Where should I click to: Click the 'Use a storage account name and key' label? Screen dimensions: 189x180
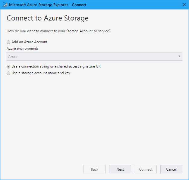(x=41, y=73)
